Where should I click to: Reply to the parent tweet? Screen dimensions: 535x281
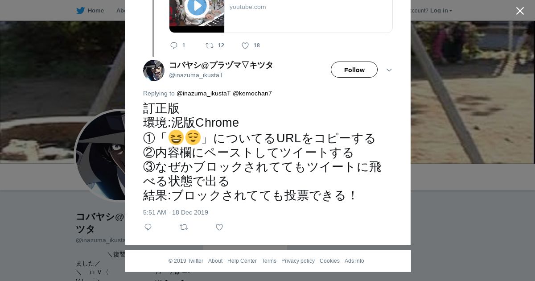pos(174,45)
